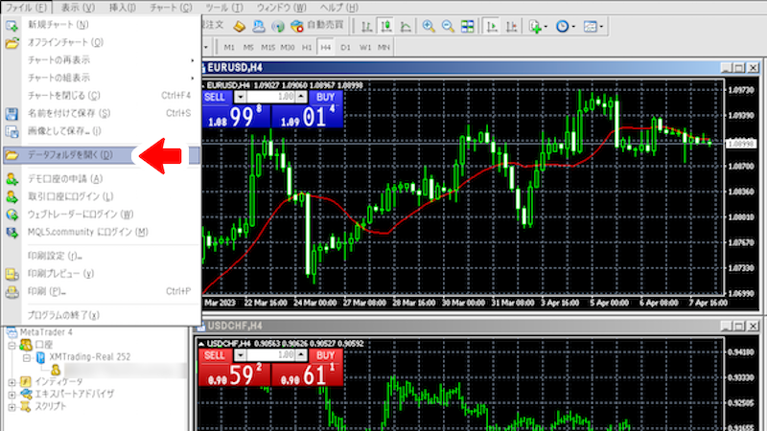The height and width of the screenshot is (431, 767).
Task: Click SELL on USDCHF chart
Action: (214, 355)
